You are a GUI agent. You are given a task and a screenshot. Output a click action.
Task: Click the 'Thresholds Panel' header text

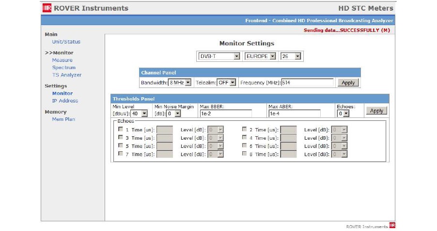[134, 99]
